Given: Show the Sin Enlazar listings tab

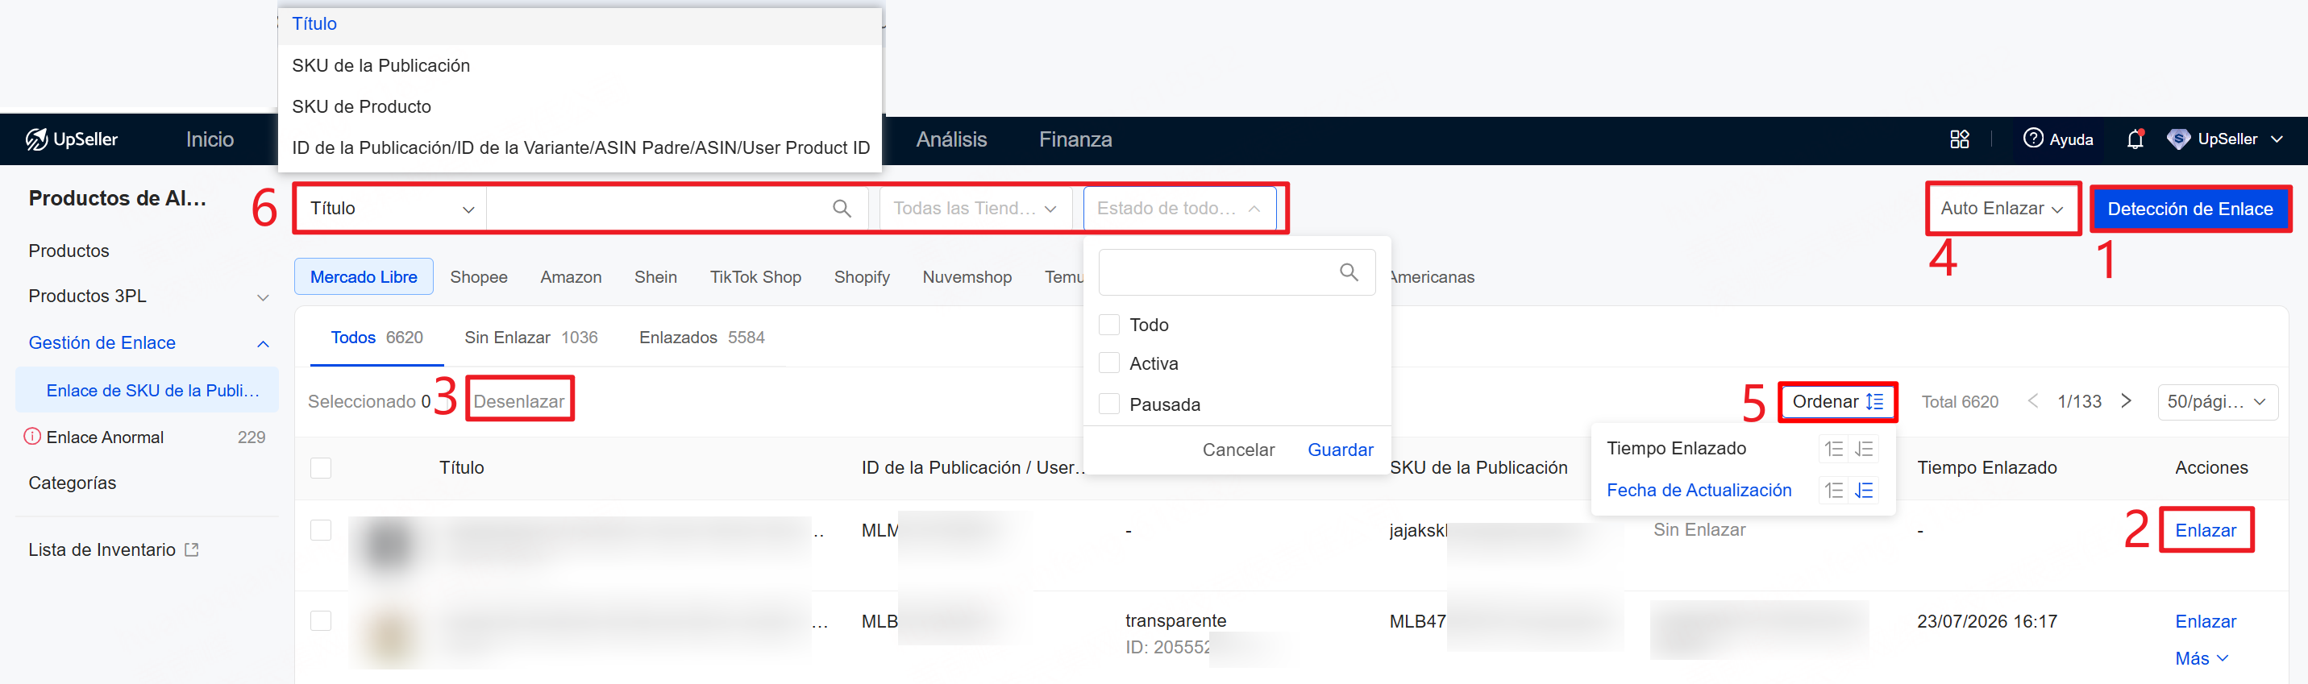Looking at the screenshot, I should [x=530, y=338].
